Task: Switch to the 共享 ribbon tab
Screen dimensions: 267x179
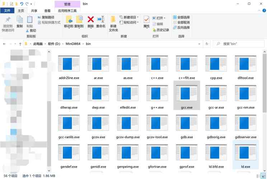Action: [x=34, y=11]
